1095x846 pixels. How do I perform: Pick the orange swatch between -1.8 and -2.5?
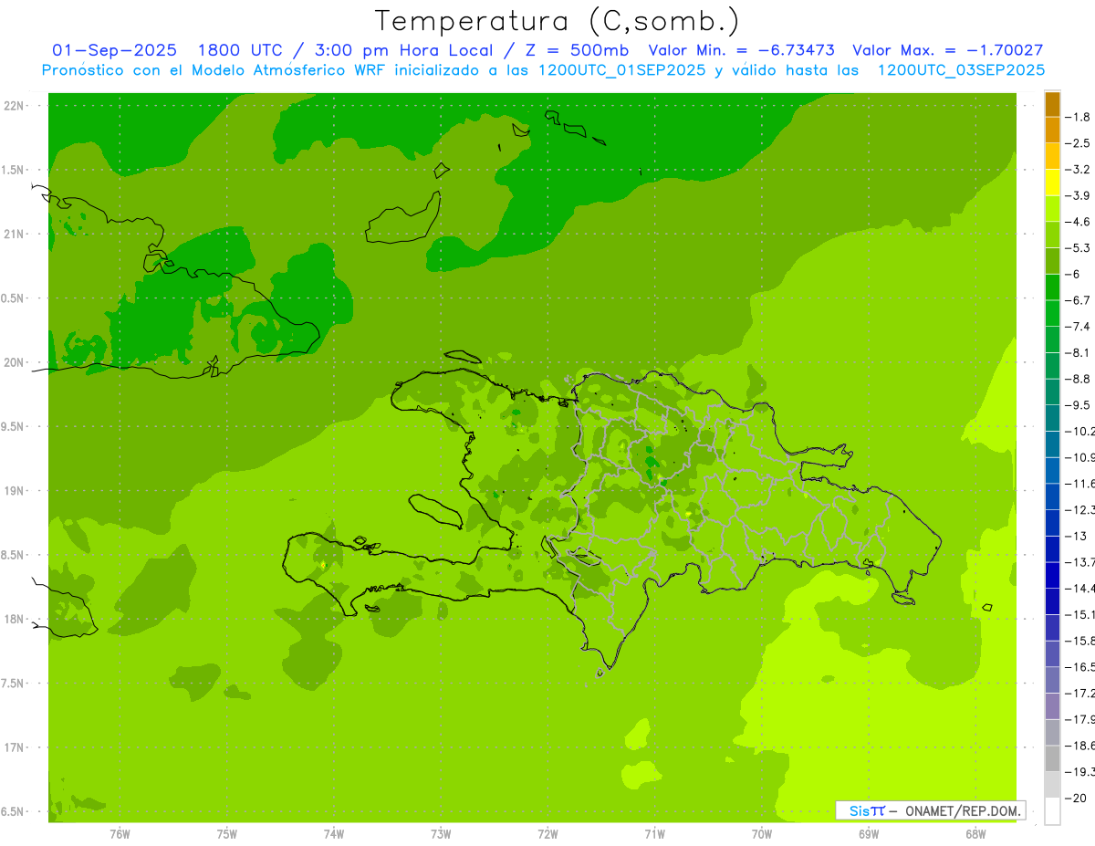tap(1052, 131)
